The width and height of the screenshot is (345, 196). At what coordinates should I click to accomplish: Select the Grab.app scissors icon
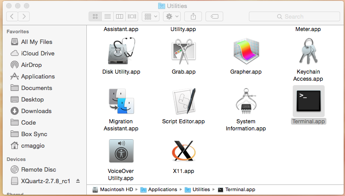pos(184,51)
